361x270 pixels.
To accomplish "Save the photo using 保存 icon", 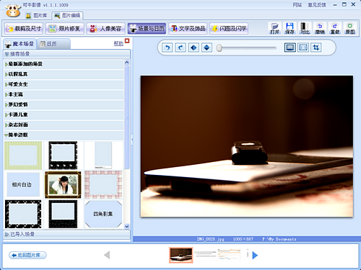I will click(290, 28).
